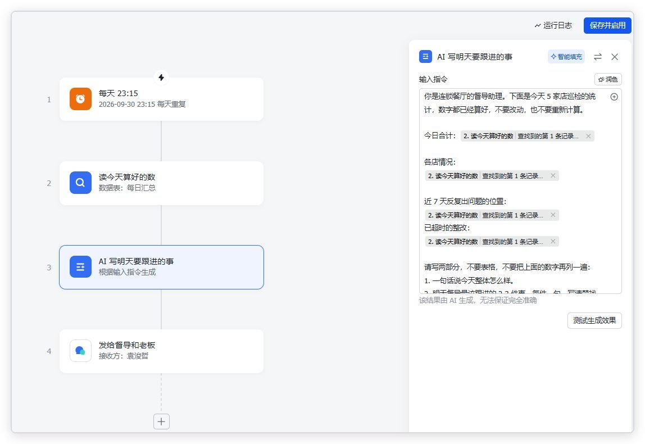The height and width of the screenshot is (444, 645).
Task: Close the AI node settings panel
Action: tap(615, 57)
